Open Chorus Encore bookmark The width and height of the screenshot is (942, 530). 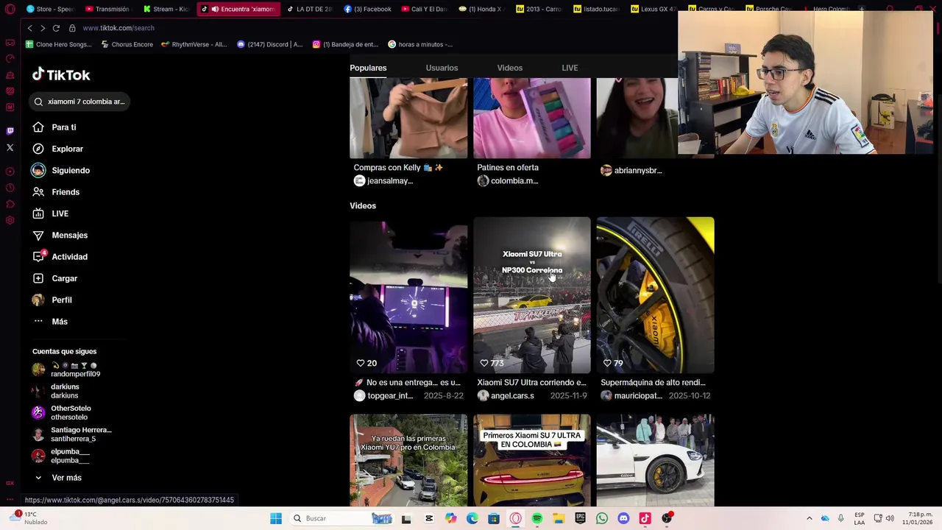(x=127, y=44)
